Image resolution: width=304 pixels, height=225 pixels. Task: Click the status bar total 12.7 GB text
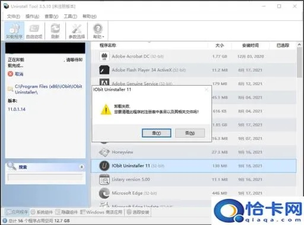(39, 221)
